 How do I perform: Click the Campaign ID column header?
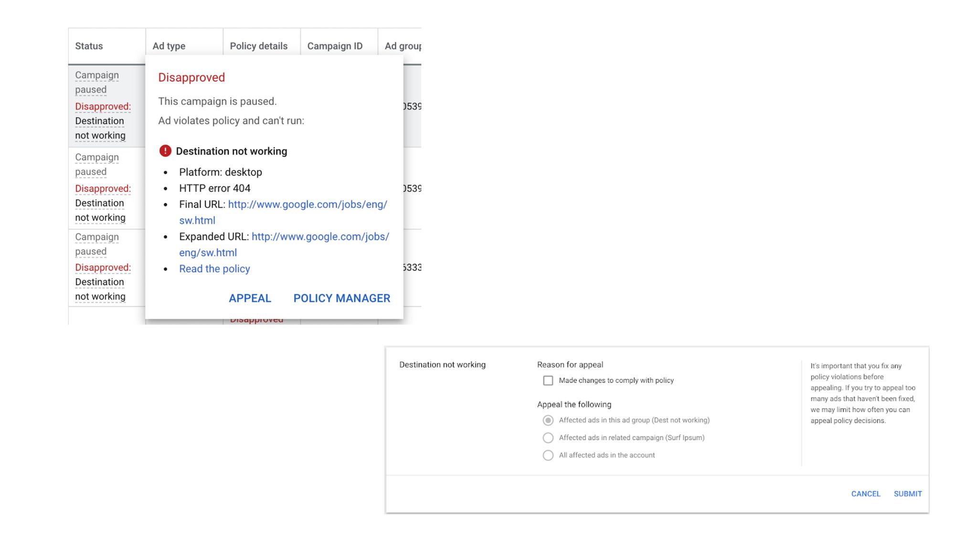point(336,46)
